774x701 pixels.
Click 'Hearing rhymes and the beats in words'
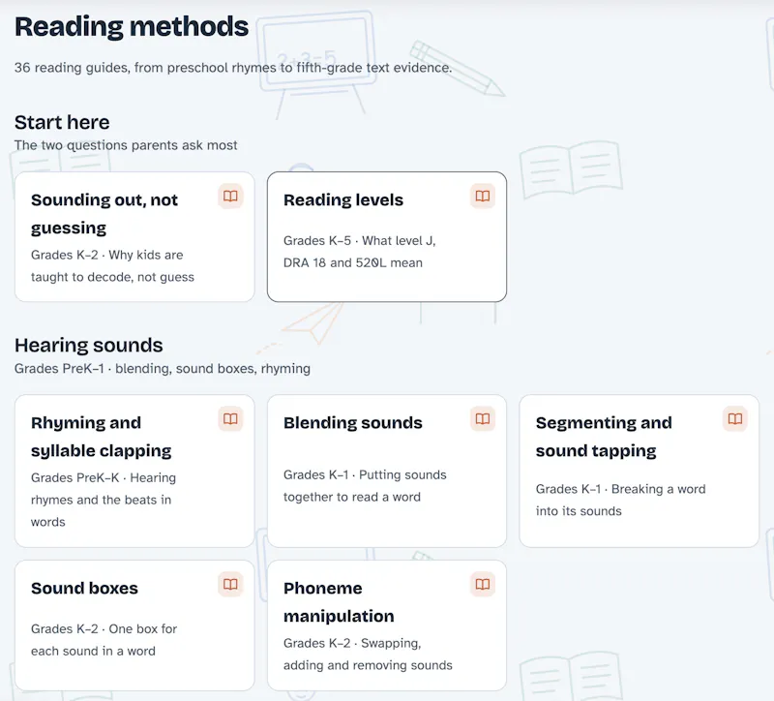104,500
